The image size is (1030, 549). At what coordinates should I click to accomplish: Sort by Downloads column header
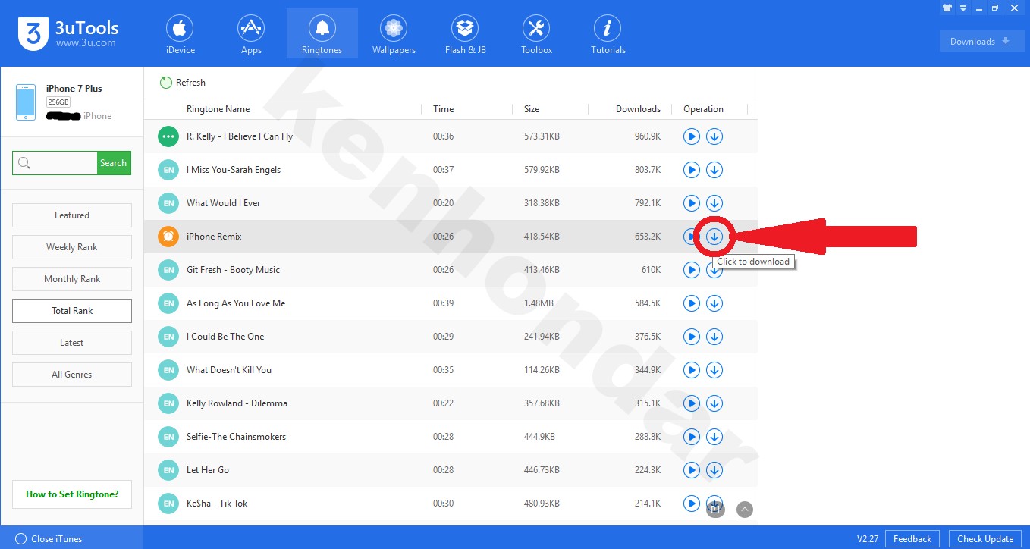coord(638,109)
